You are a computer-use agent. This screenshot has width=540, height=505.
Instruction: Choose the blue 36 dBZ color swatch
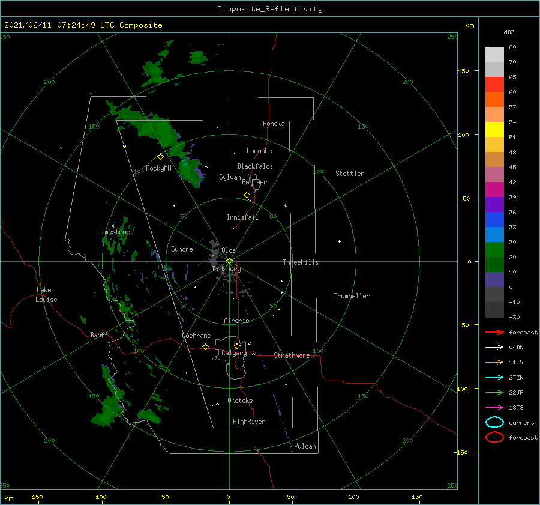[x=494, y=219]
